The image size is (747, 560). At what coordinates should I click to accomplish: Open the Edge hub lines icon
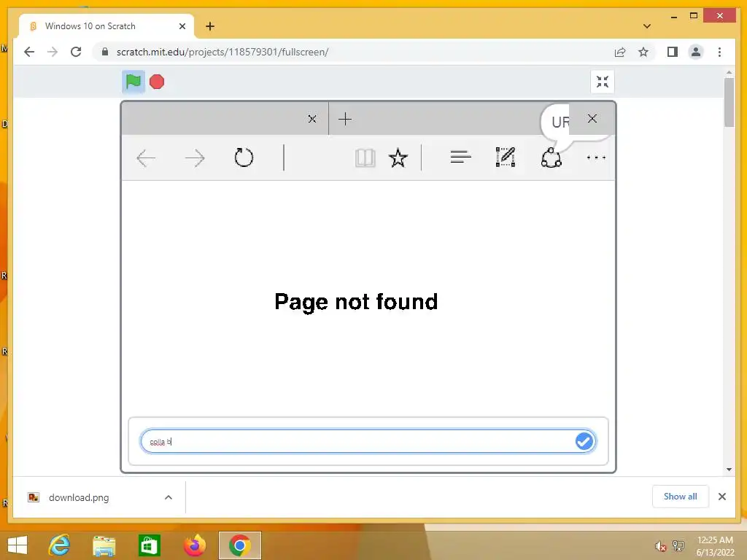coord(461,157)
